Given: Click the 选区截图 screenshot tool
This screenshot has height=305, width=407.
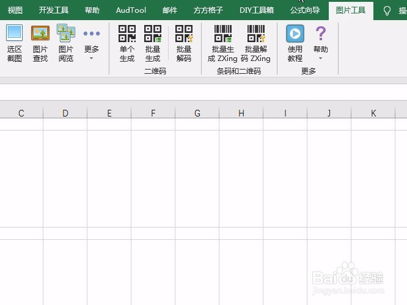Looking at the screenshot, I should [14, 43].
